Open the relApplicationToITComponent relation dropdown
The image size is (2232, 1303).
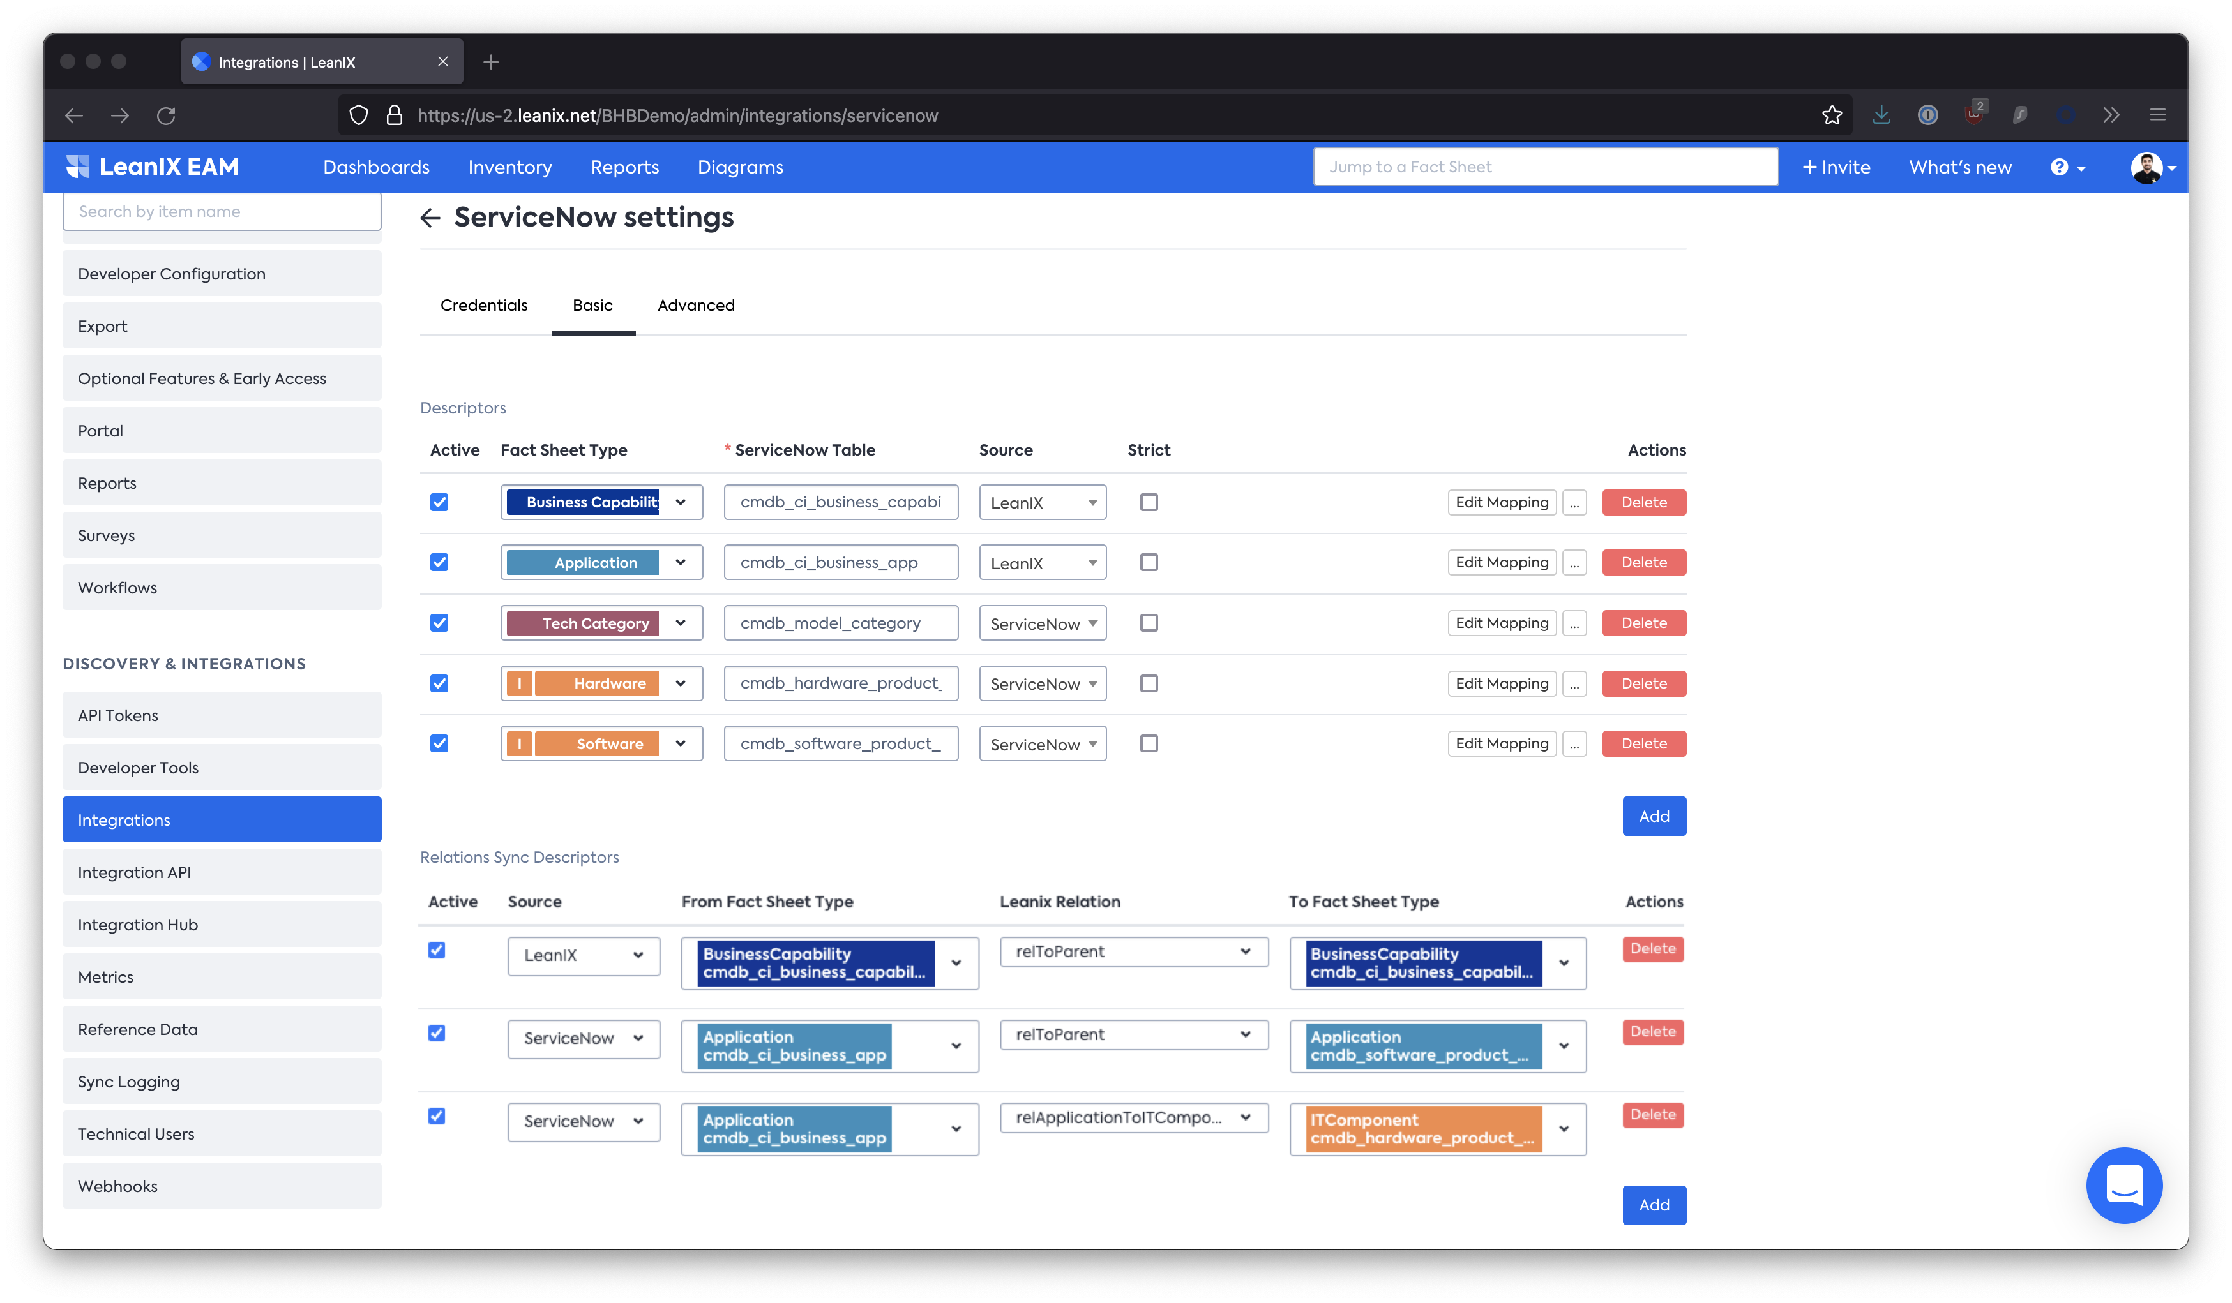[1133, 1117]
